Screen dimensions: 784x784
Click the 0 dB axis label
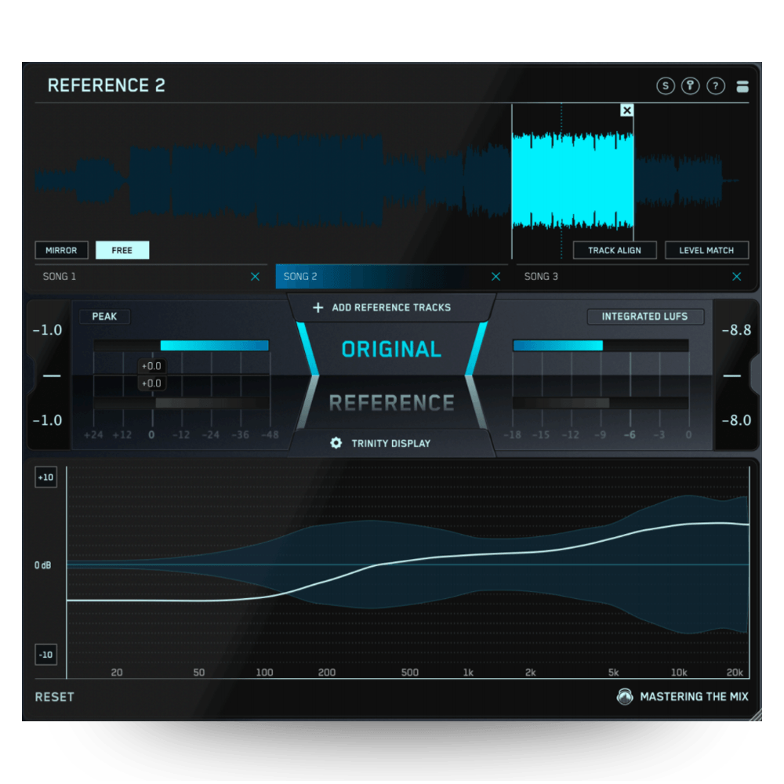click(43, 565)
